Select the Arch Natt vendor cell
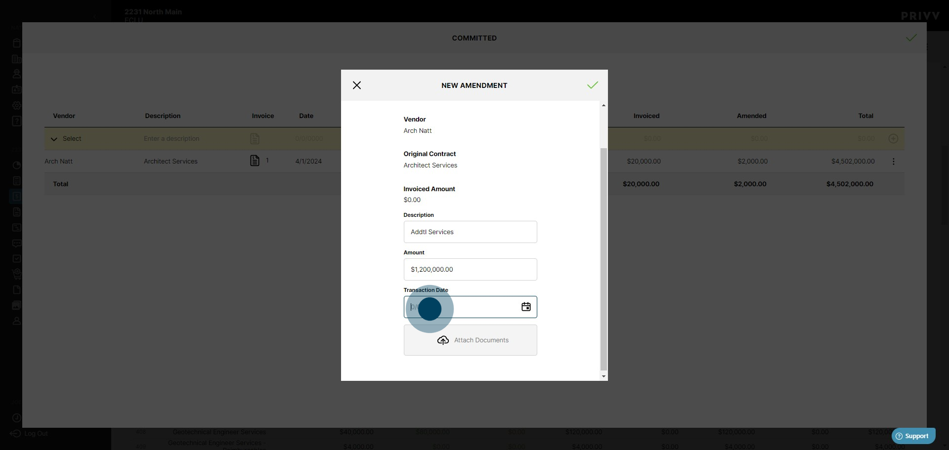This screenshot has width=949, height=450. click(59, 162)
